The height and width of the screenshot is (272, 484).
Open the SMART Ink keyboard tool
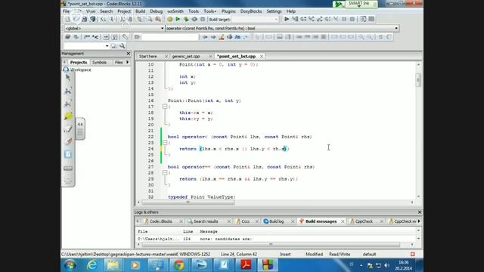coord(68,168)
